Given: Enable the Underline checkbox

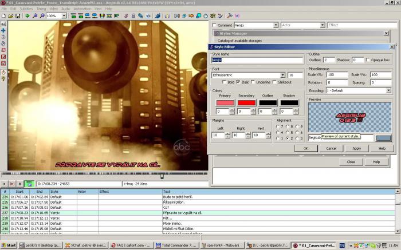Looking at the screenshot, I should coord(253,82).
